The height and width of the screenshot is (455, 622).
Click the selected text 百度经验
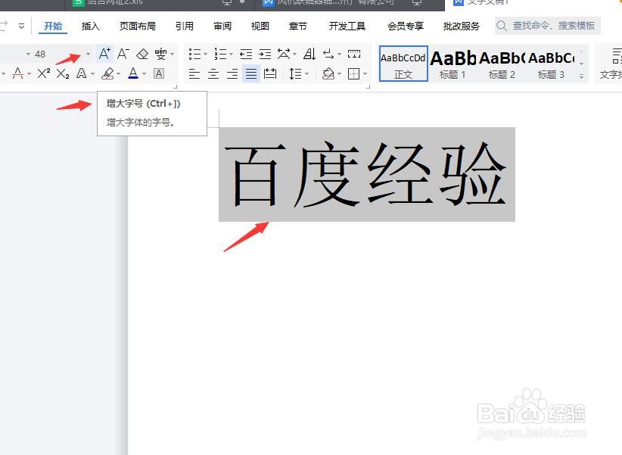367,174
